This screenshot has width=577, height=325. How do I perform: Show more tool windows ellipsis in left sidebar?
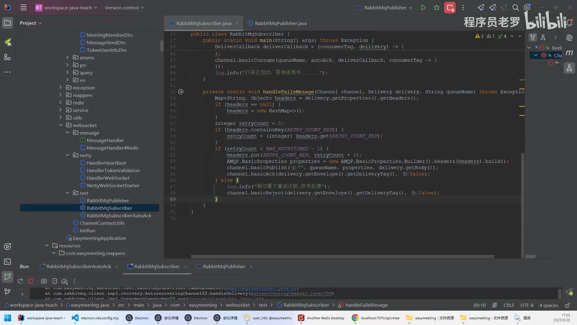coord(7,72)
